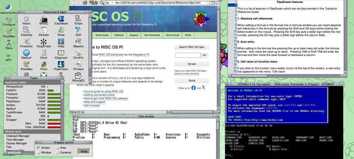Select the dosbox row in Tasks
Viewport: 354px width, 159px height.
32,105
